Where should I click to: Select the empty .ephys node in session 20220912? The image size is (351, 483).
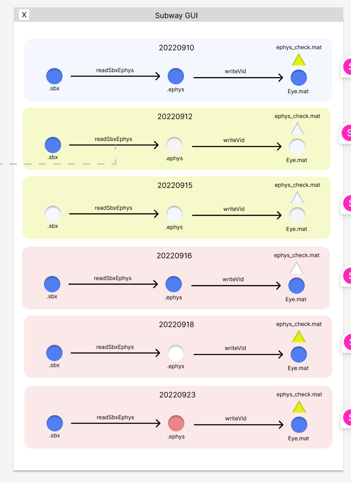click(174, 145)
